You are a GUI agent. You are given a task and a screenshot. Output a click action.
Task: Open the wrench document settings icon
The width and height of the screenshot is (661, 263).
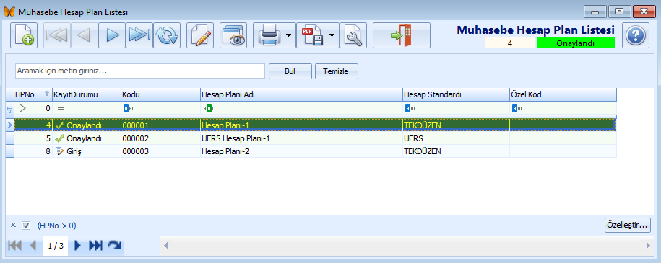click(x=353, y=35)
